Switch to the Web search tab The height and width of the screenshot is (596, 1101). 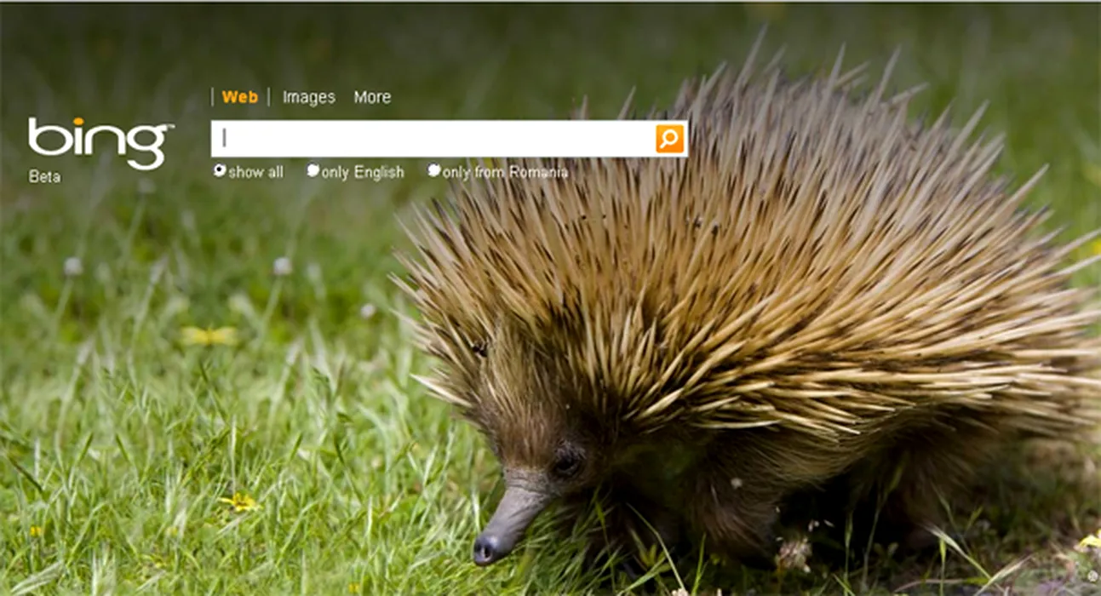click(x=240, y=97)
